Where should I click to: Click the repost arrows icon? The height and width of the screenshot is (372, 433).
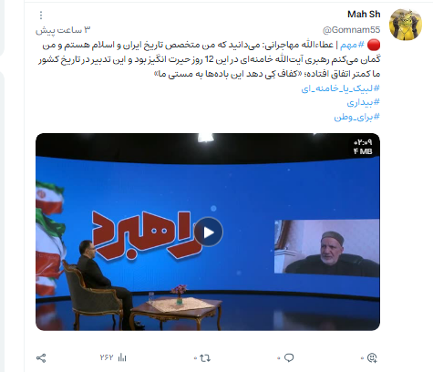[205, 357]
